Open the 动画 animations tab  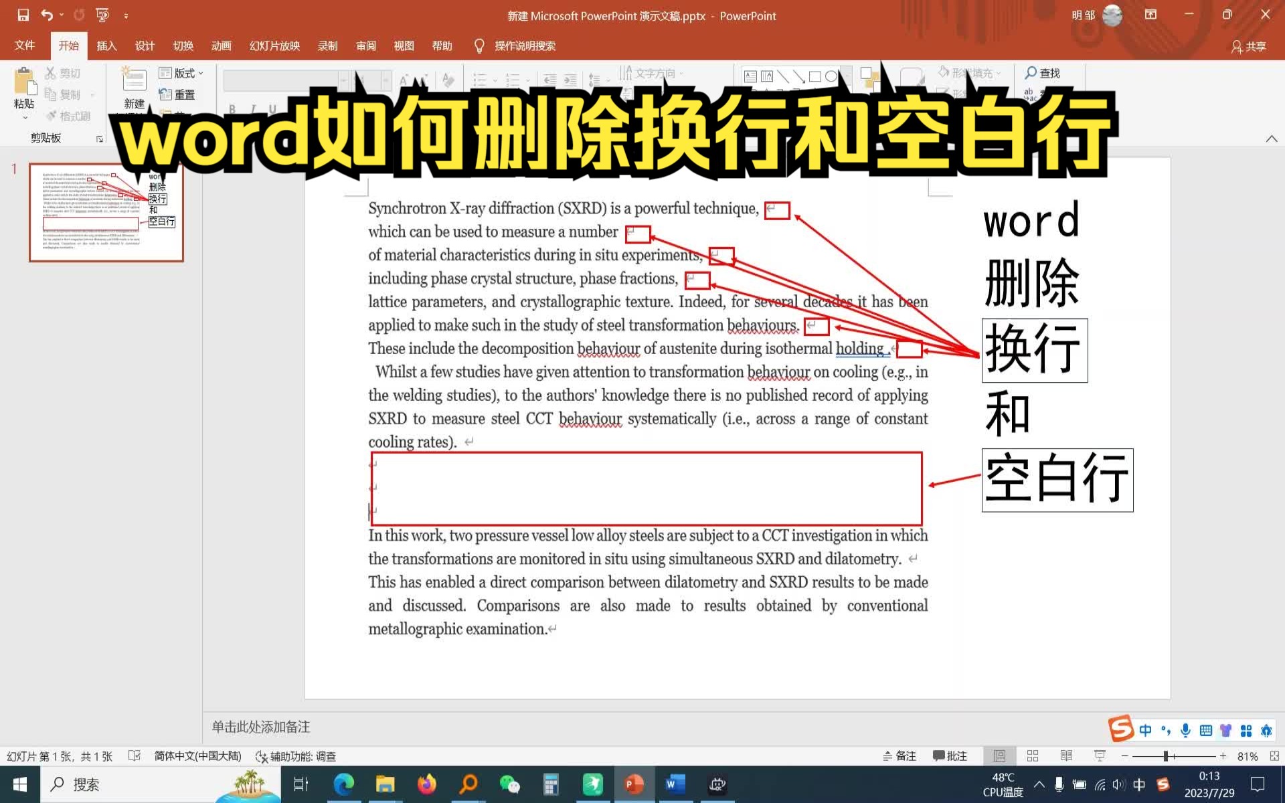221,46
